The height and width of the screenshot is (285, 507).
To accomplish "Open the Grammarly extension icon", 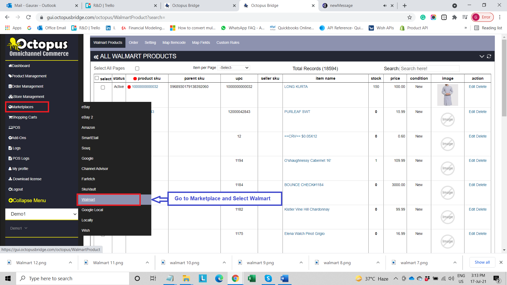I will pos(423,17).
